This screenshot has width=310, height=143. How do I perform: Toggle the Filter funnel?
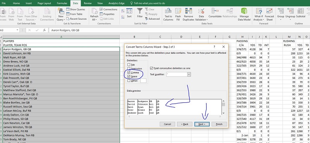[140, 13]
